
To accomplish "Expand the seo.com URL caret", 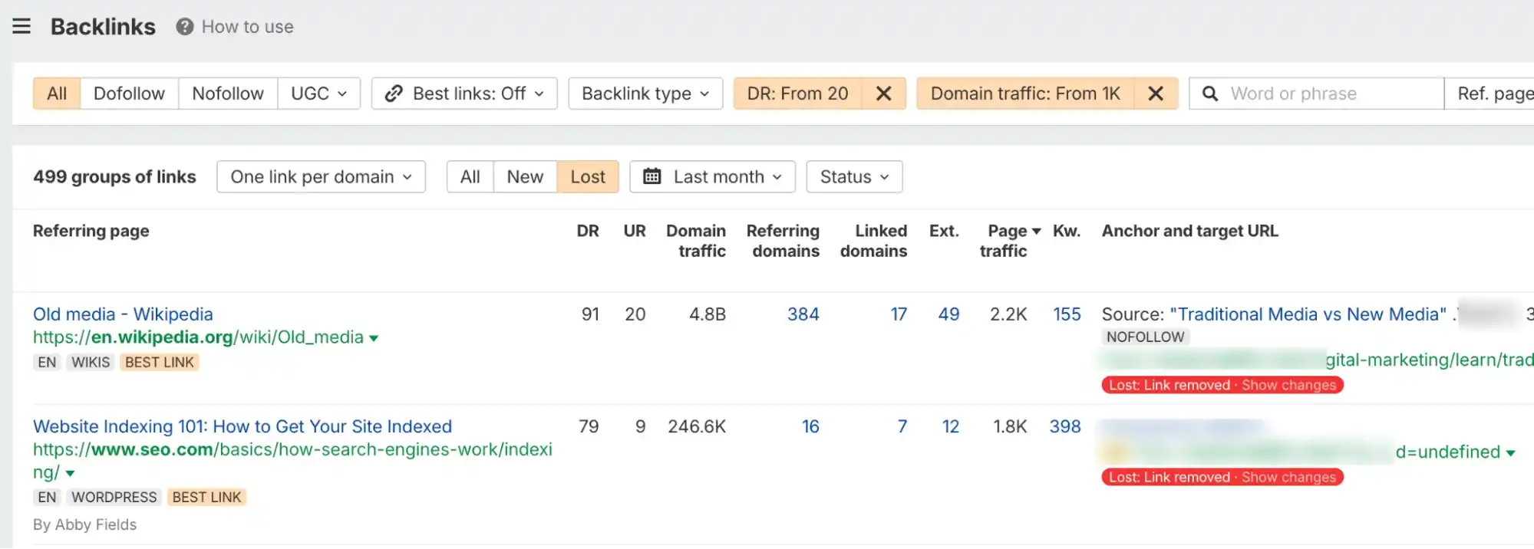I will point(70,474).
